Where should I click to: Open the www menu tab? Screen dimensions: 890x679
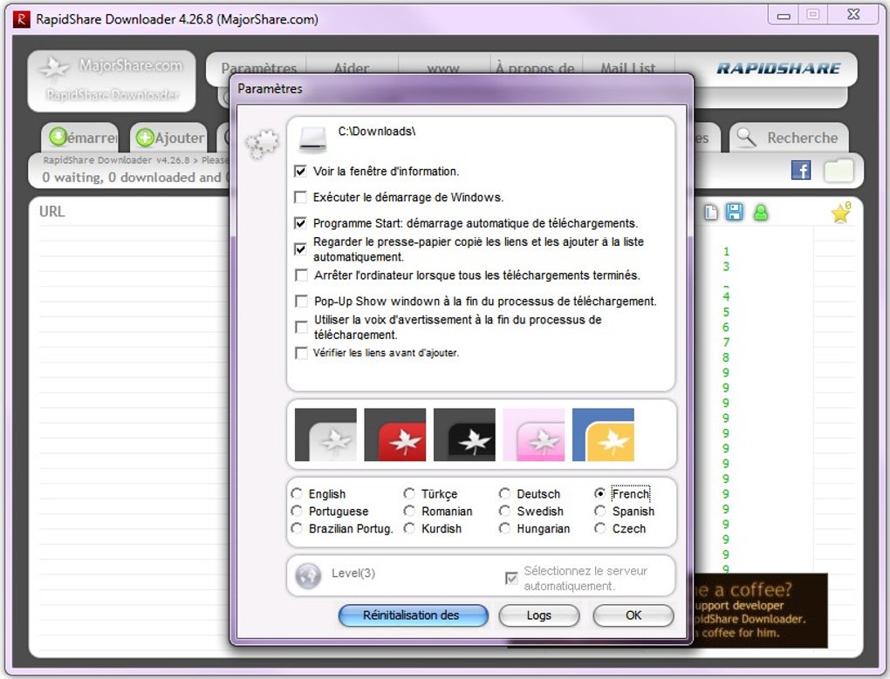coord(443,68)
